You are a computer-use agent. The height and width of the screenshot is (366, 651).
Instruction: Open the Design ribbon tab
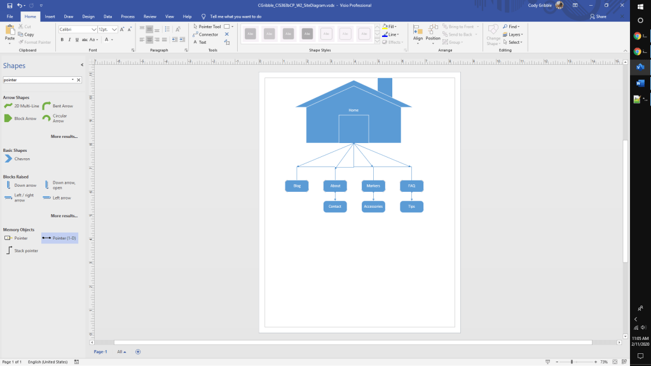[88, 16]
